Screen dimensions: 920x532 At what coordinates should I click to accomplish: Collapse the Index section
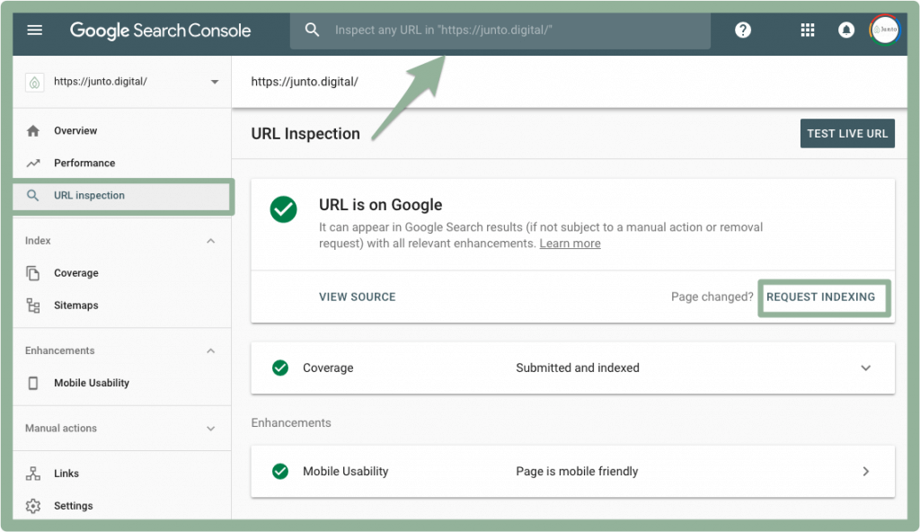click(210, 241)
